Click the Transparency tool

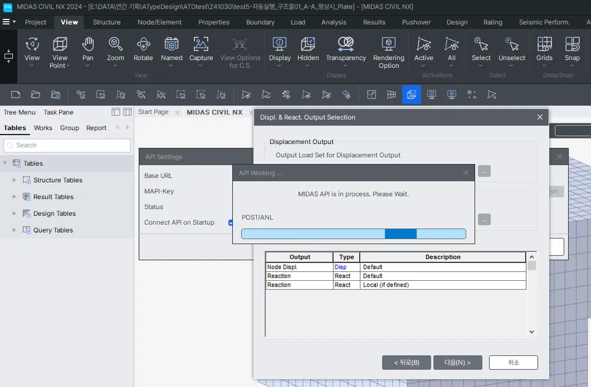coord(346,44)
